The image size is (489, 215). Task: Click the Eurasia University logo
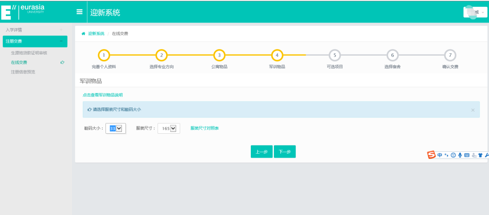[x=23, y=12]
